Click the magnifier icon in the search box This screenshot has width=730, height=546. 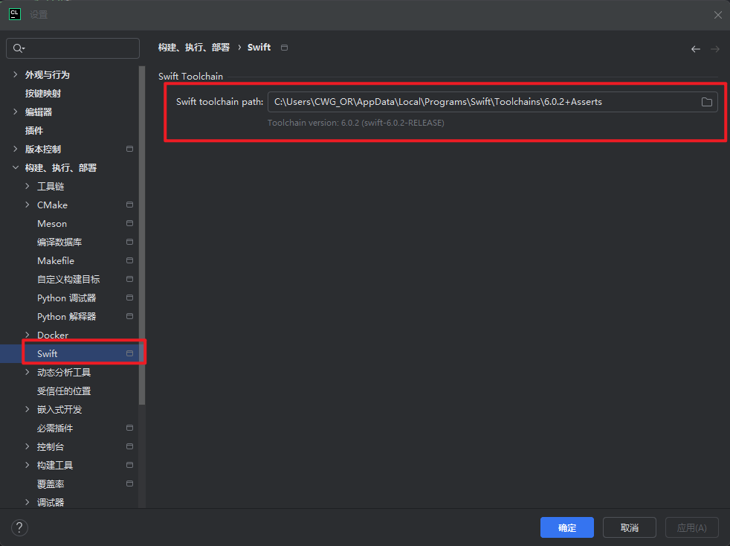[16, 48]
